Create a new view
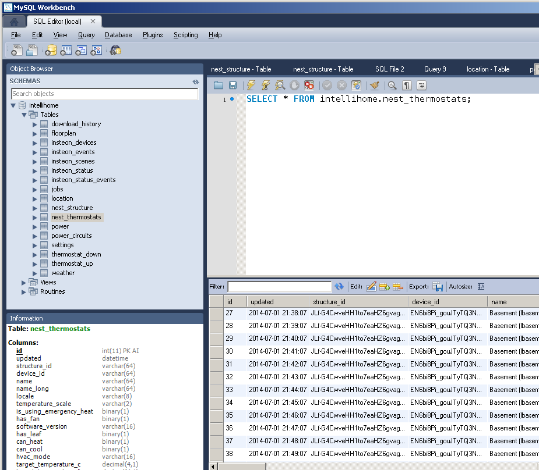This screenshot has height=470, width=539. [81, 50]
